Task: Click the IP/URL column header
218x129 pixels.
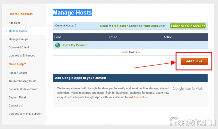Action: [x=113, y=37]
